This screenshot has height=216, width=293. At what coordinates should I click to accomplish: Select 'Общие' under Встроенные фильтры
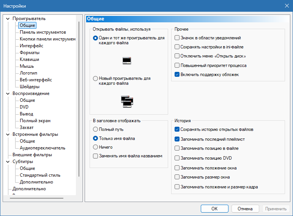(x=27, y=141)
